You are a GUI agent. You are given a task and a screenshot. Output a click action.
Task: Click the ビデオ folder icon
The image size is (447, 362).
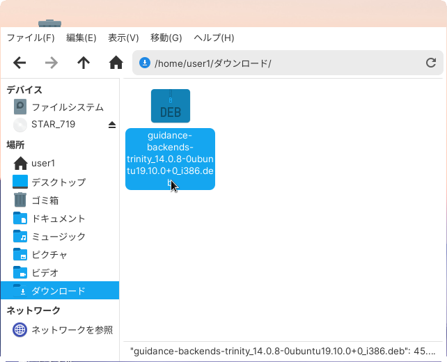click(x=20, y=272)
